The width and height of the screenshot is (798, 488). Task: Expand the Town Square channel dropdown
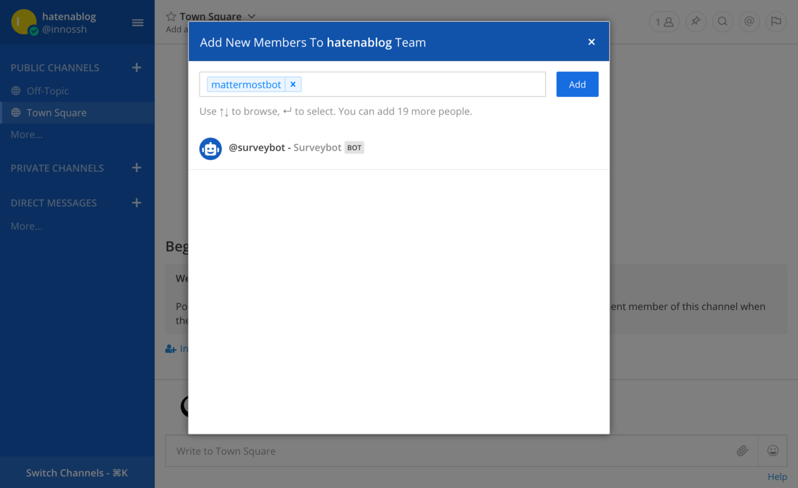coord(251,17)
